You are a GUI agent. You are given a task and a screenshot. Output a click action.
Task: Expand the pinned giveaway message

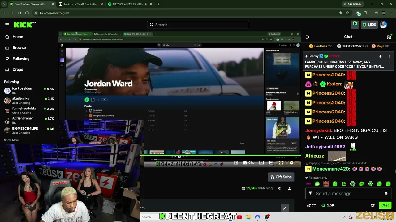[390, 64]
